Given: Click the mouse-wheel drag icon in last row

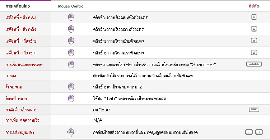Looking at the screenshot, I should click(71, 132).
